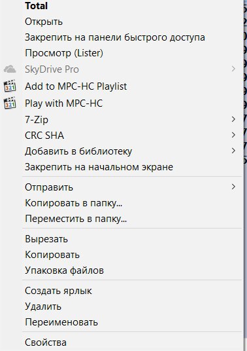Choose Закрепить на начальном экране

coord(99,167)
